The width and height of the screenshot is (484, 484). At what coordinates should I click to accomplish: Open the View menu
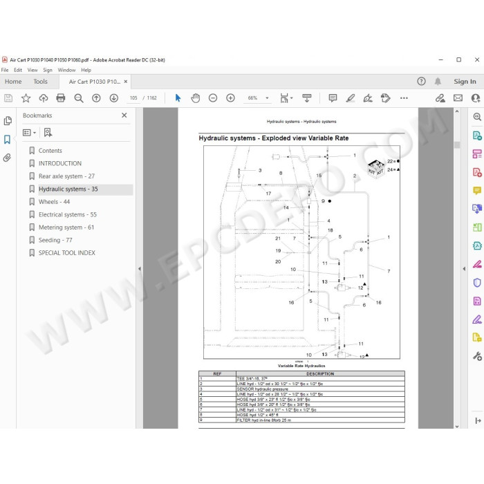[x=32, y=70]
